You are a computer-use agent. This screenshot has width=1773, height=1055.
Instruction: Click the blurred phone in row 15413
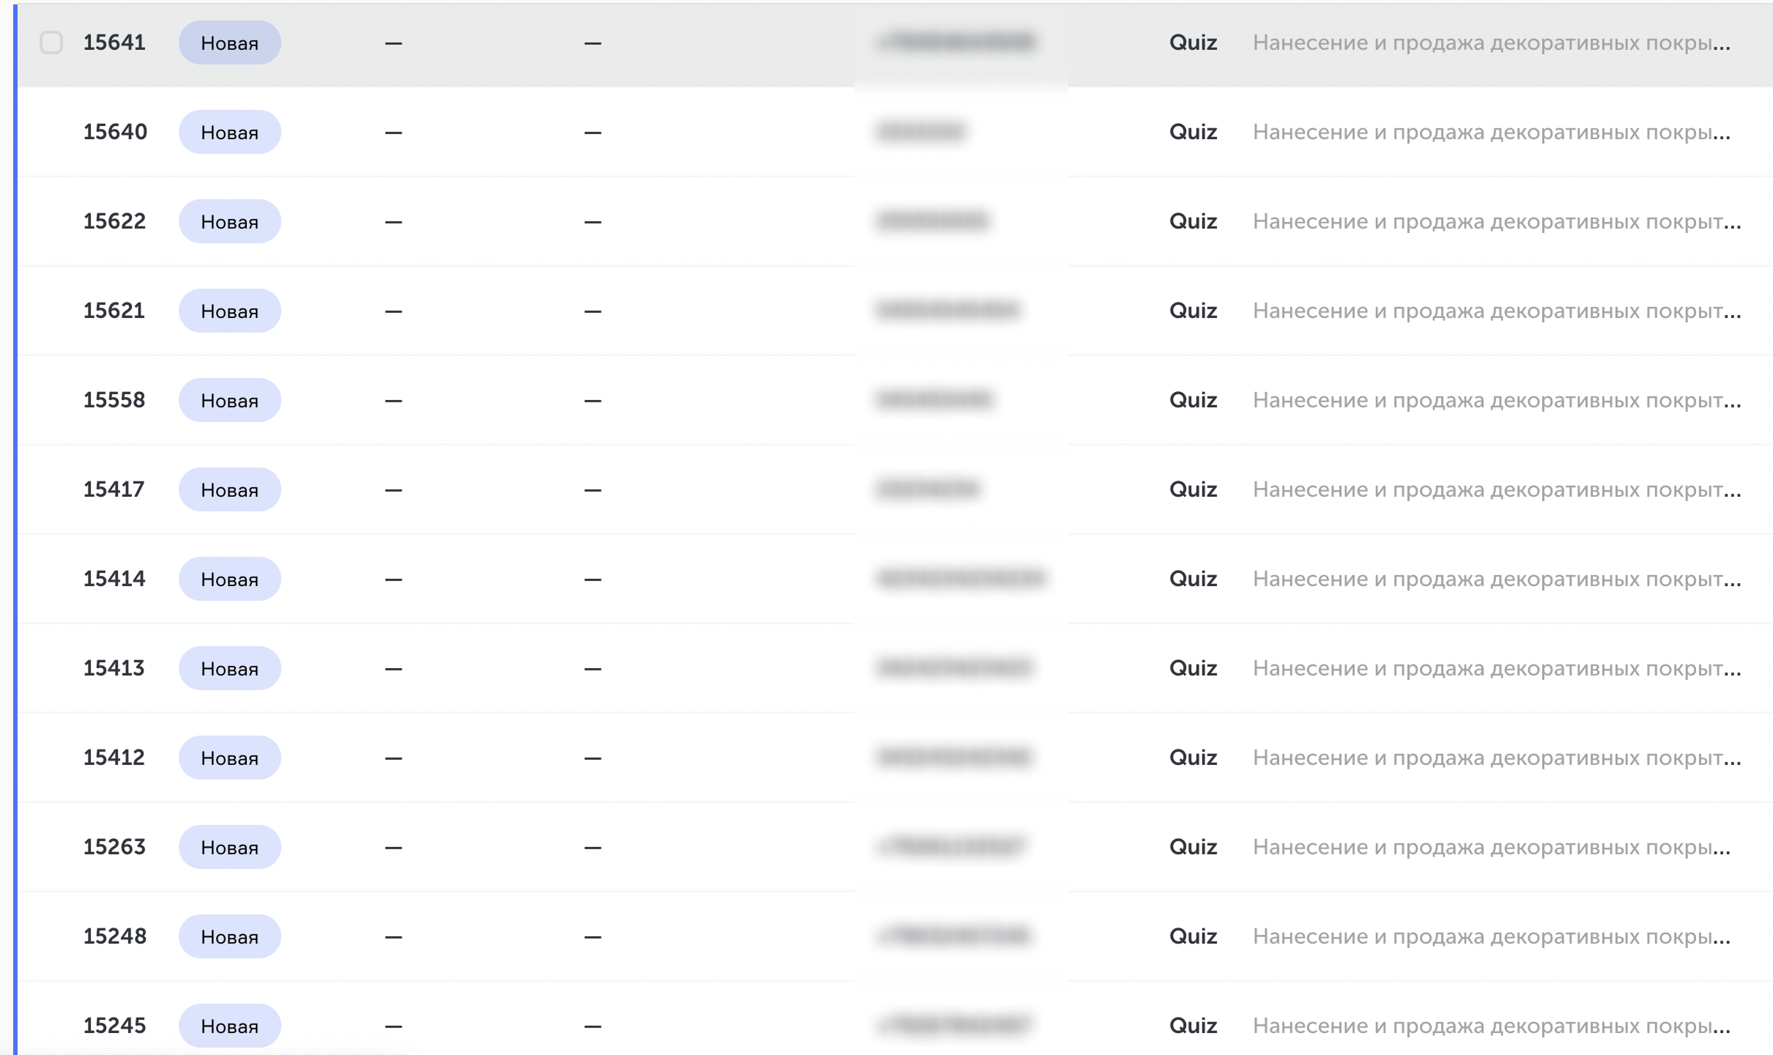coord(955,668)
